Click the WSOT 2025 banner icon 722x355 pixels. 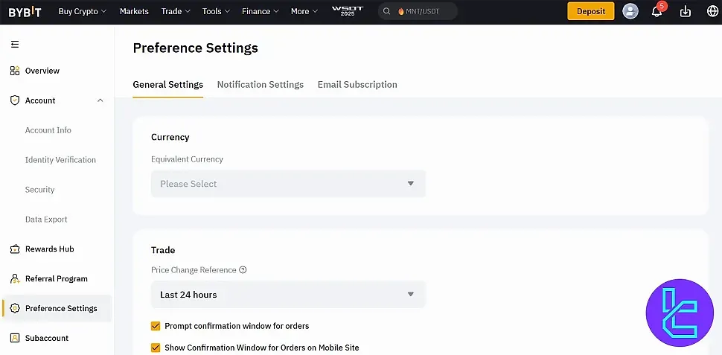point(347,11)
